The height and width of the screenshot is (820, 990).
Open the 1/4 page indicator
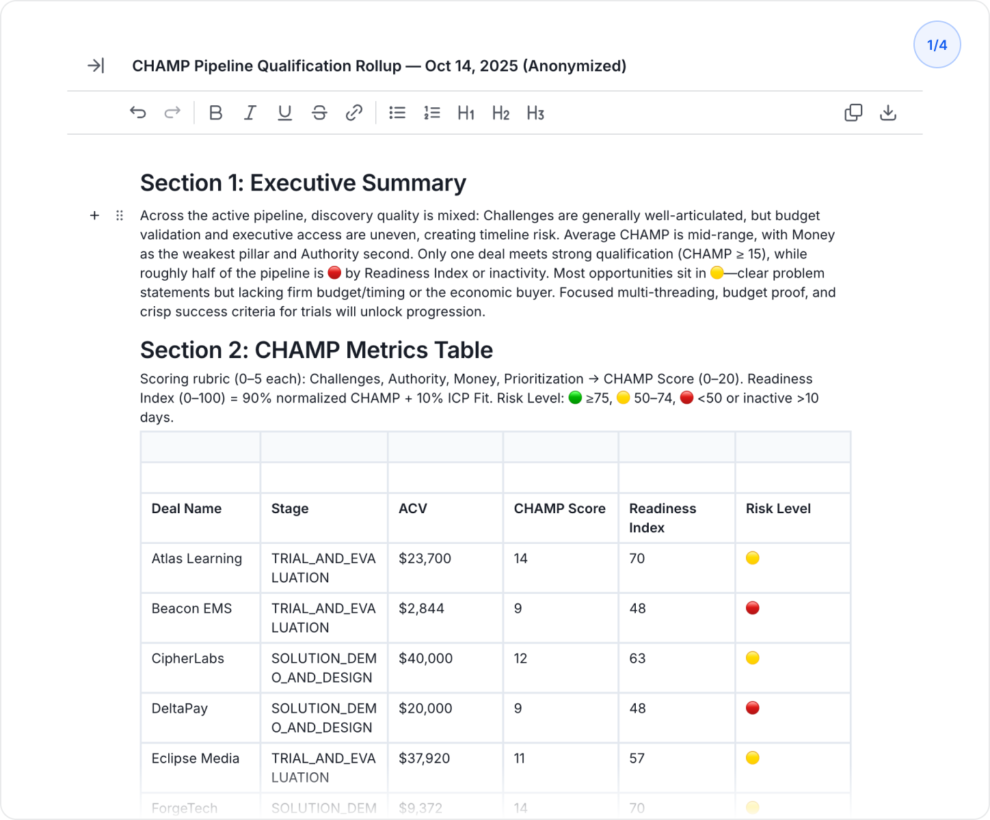click(937, 45)
